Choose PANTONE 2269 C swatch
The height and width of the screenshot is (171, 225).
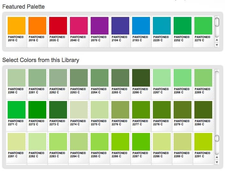coord(203,78)
